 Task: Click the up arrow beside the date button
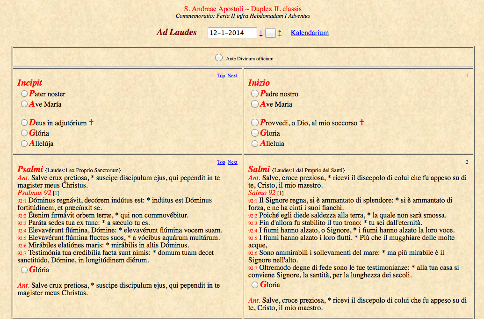pyautogui.click(x=280, y=33)
